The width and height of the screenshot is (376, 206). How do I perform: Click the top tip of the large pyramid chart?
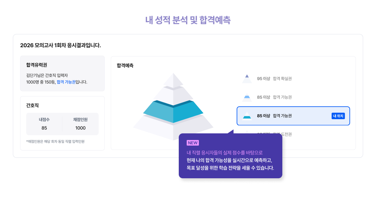point(173,79)
